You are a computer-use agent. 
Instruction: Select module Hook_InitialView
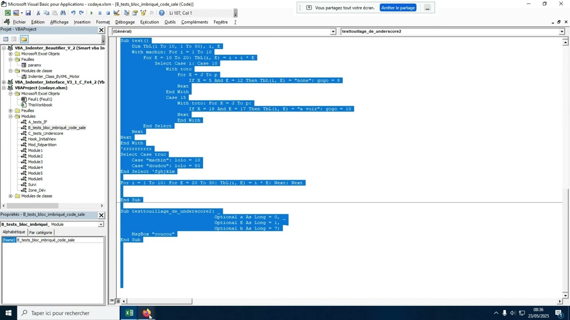(x=42, y=139)
